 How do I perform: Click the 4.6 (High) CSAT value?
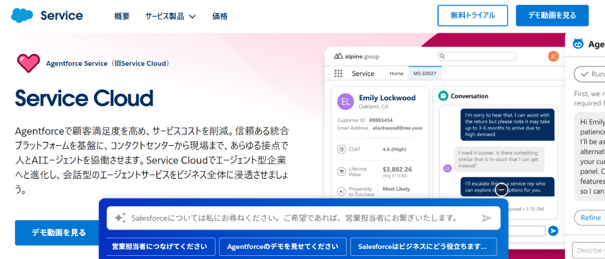coord(394,150)
